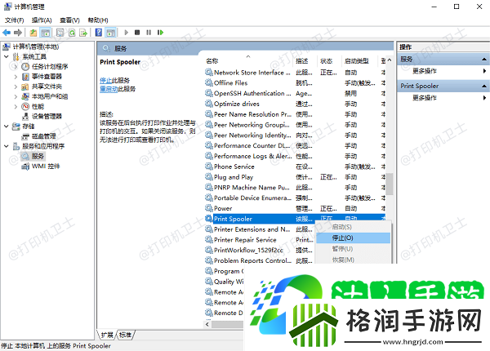Expand the 事件查看器 node arrow

click(16, 77)
